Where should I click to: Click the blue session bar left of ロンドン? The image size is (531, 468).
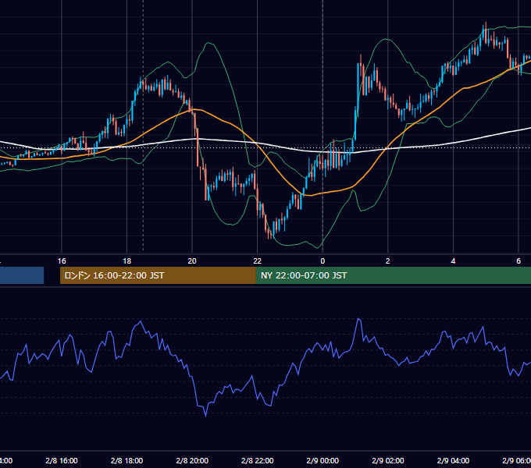click(x=22, y=275)
